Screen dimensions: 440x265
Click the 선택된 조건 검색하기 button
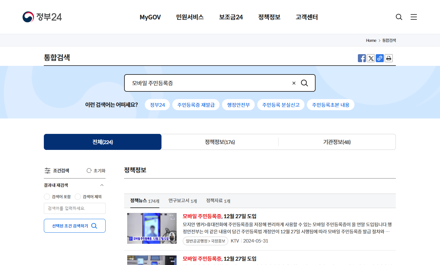(75, 226)
